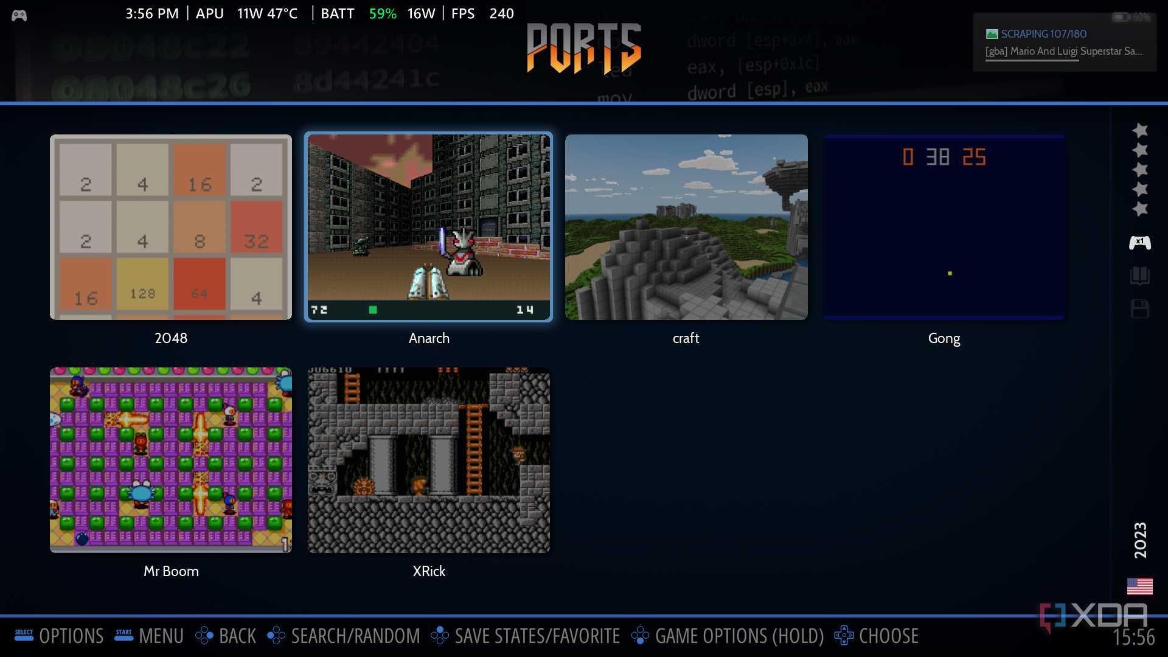Click the BACK label in bottom bar
The image size is (1168, 657).
(237, 636)
